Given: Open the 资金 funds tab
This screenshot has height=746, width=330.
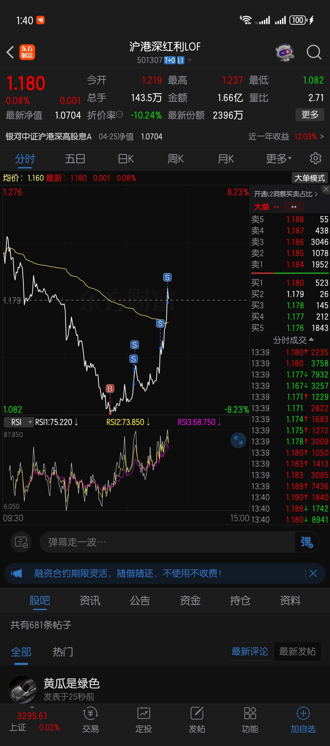Looking at the screenshot, I should pyautogui.click(x=190, y=600).
